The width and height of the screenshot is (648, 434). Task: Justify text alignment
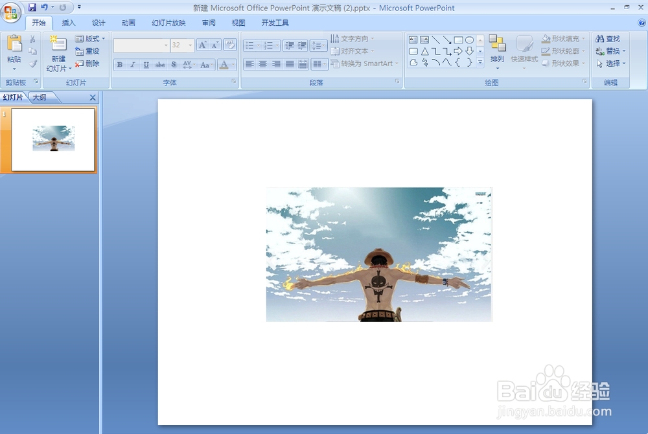(290, 64)
